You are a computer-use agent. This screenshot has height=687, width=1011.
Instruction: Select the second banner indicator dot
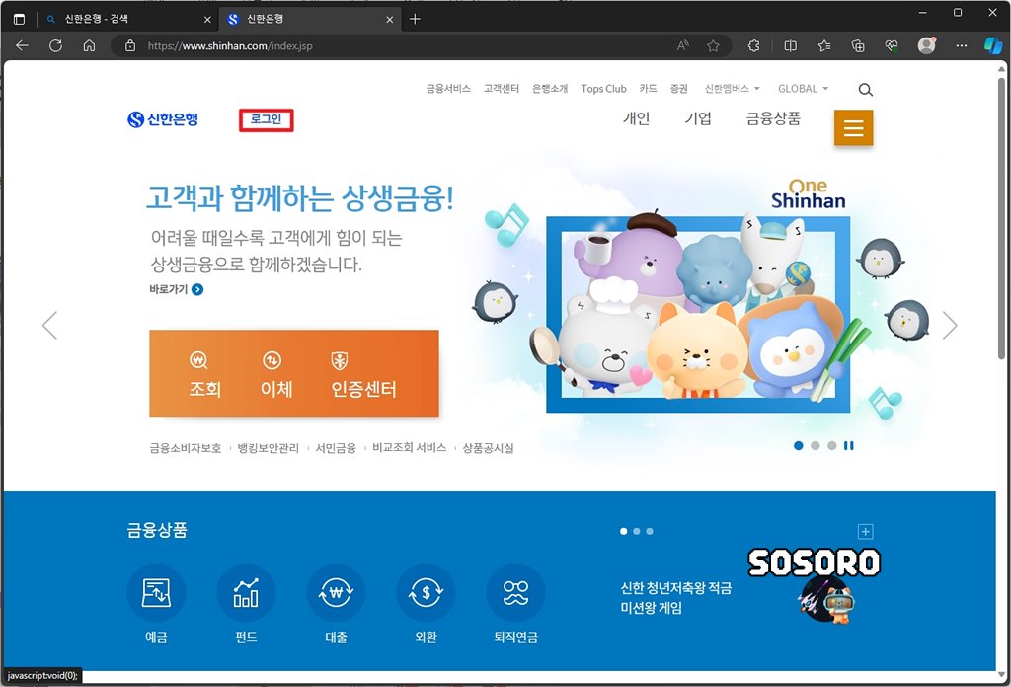815,446
